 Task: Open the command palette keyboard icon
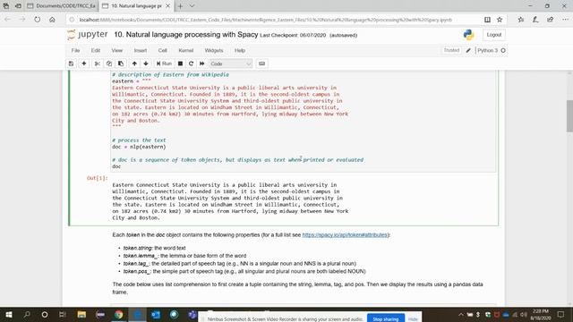tap(261, 64)
